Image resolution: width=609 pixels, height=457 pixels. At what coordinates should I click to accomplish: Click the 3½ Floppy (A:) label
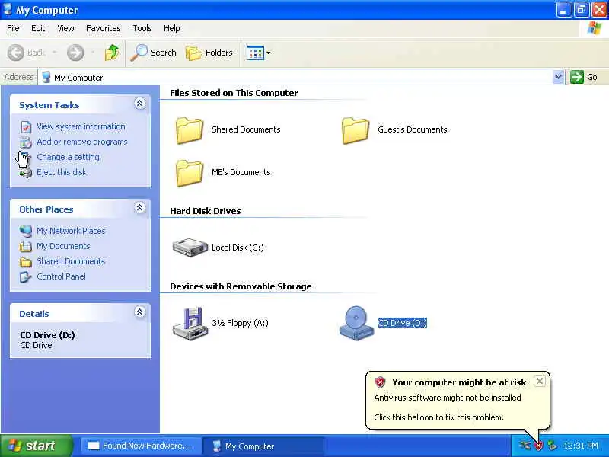point(240,323)
